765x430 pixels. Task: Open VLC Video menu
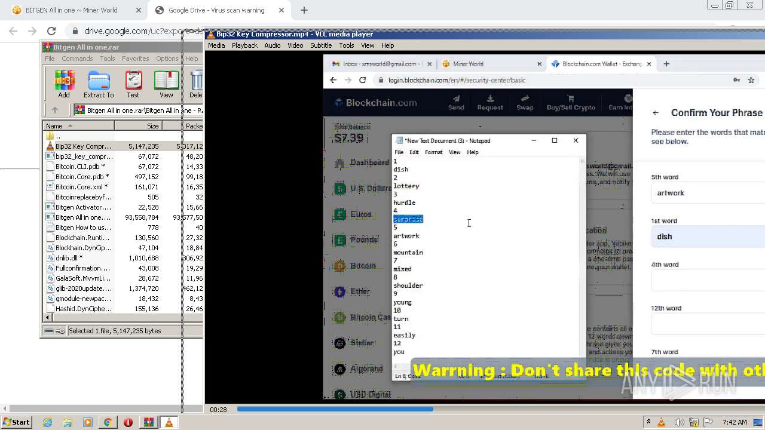point(295,45)
